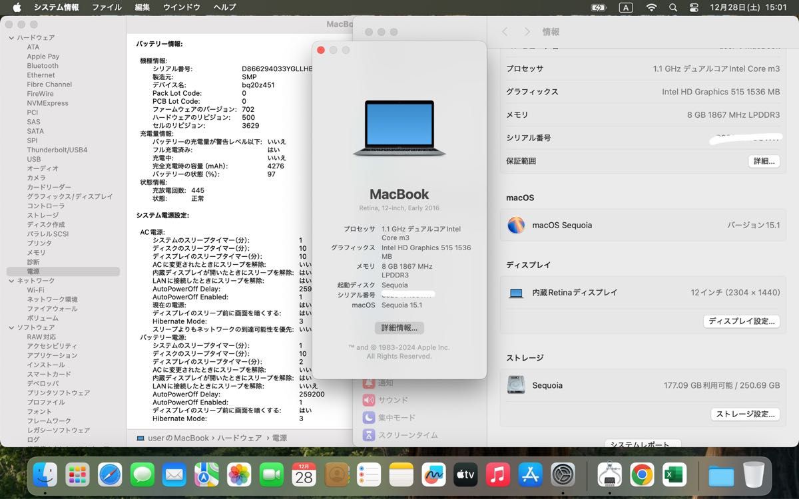Open Launchpad in the Dock
Image resolution: width=799 pixels, height=499 pixels.
pyautogui.click(x=78, y=474)
